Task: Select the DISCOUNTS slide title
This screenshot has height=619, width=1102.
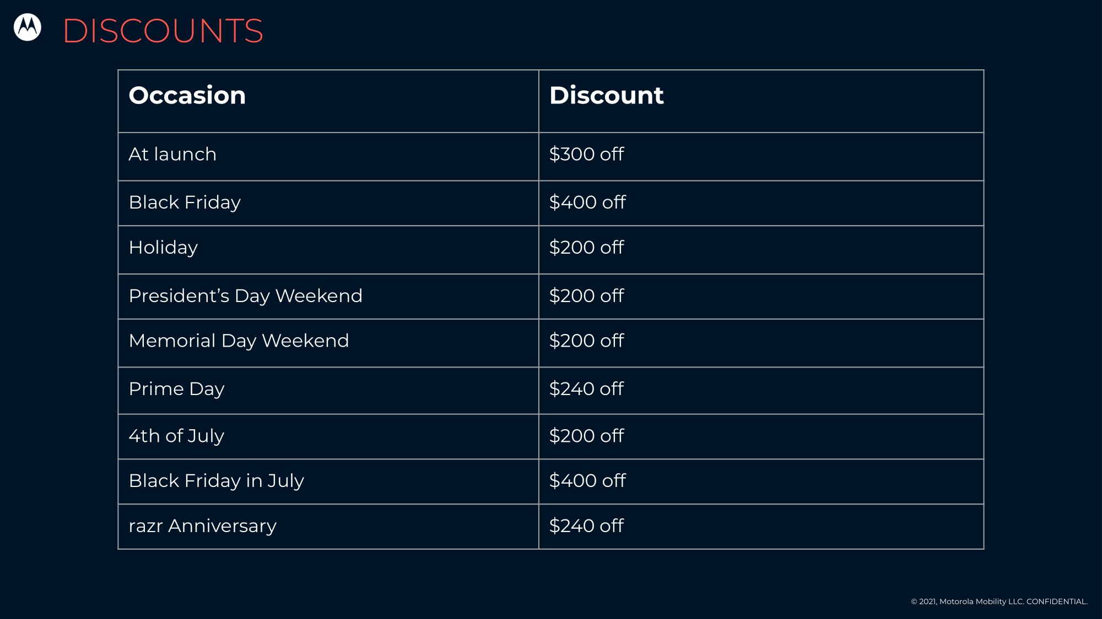Action: tap(163, 31)
